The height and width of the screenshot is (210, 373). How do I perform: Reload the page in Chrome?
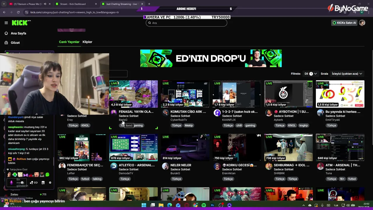click(18, 12)
